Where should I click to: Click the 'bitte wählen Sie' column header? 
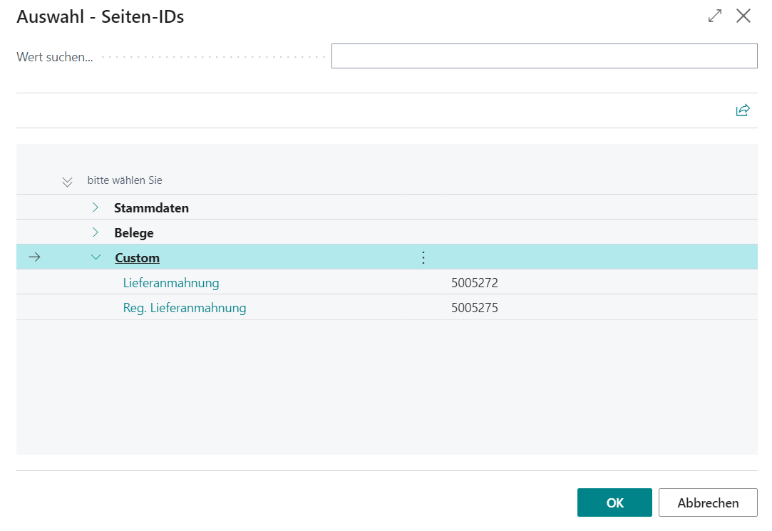[125, 180]
